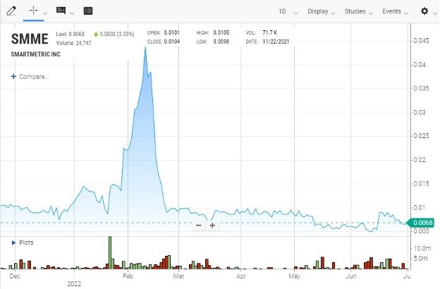This screenshot has width=440, height=289.
Task: Zoom out using the minus button
Action: tap(199, 226)
